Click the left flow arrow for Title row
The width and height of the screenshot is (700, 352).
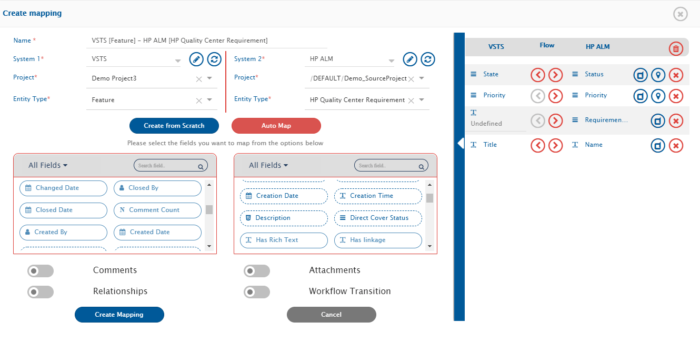click(537, 145)
